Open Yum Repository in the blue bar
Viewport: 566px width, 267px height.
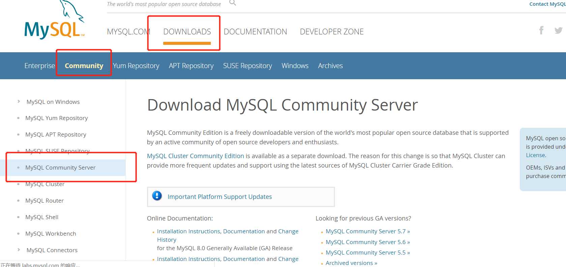click(136, 66)
